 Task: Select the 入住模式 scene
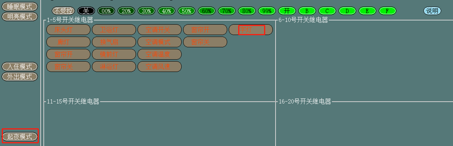click(20, 67)
